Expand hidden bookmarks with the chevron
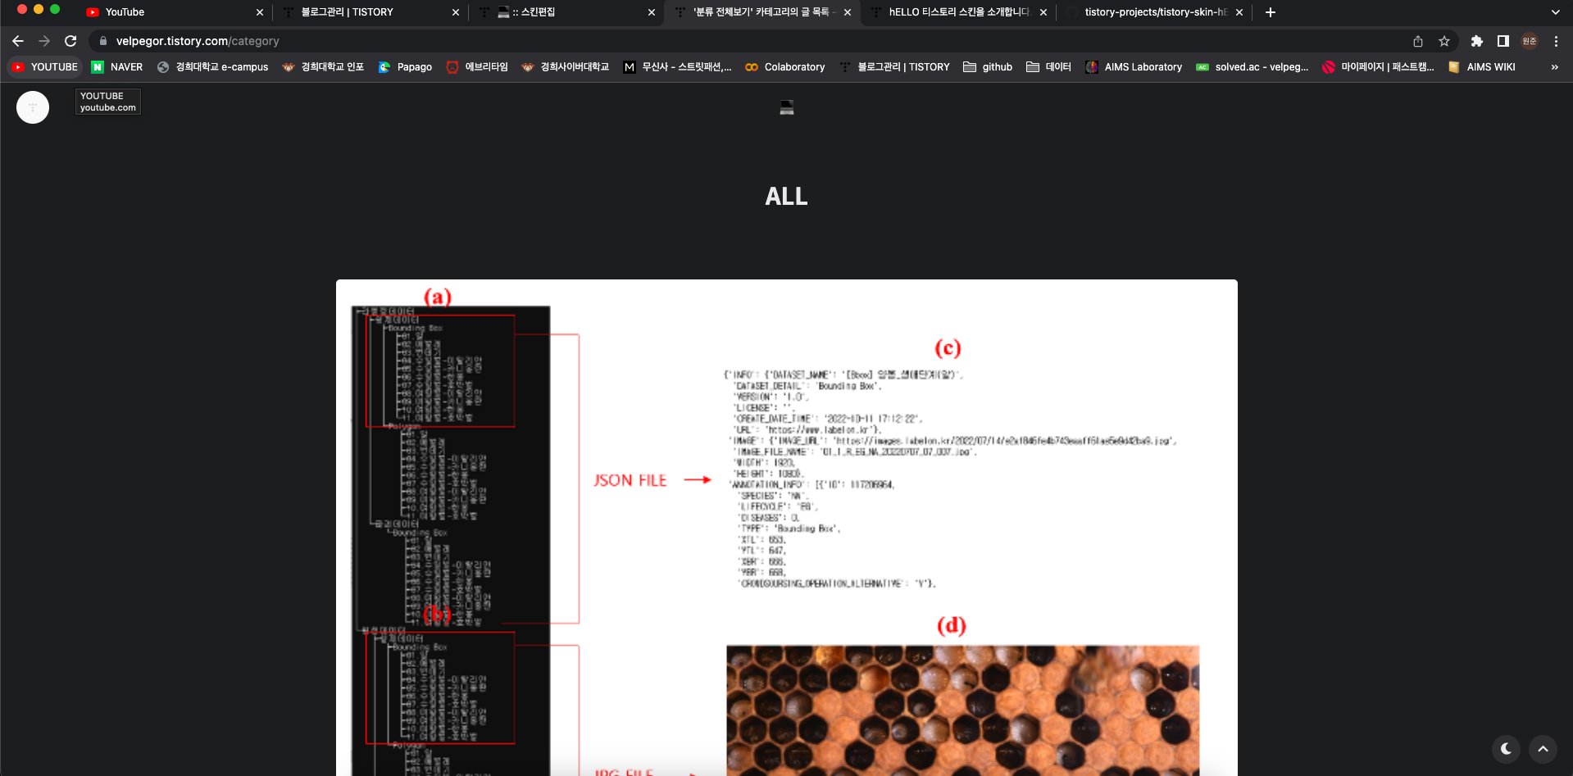Image resolution: width=1573 pixels, height=776 pixels. [x=1553, y=67]
